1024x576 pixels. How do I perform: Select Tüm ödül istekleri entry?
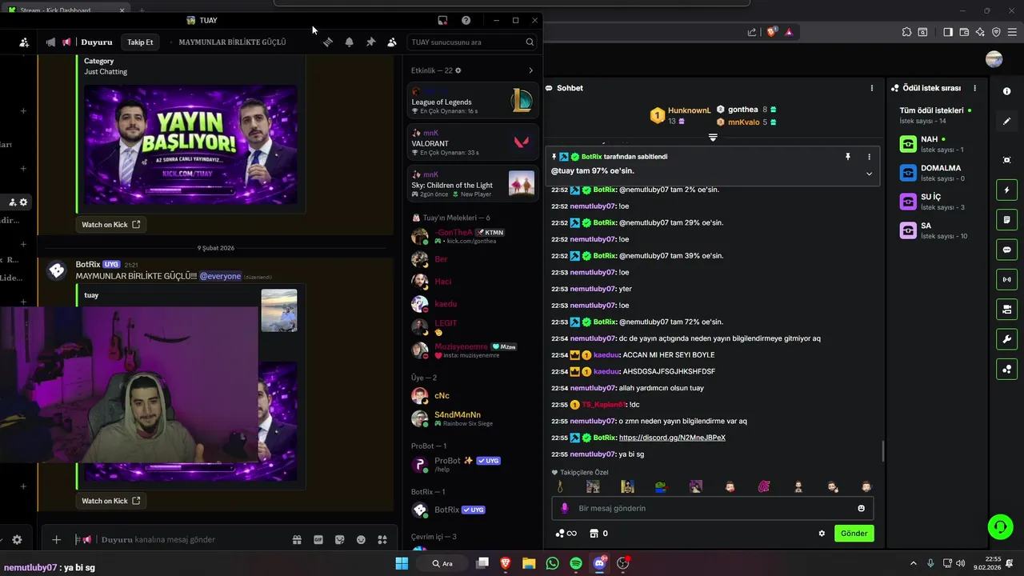(x=936, y=115)
